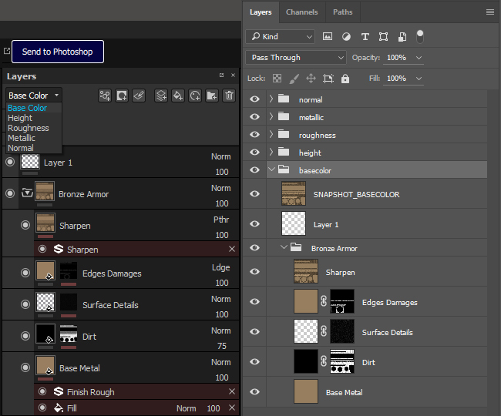The height and width of the screenshot is (416, 501).
Task: Click the add mask icon in Painter
Action: 122,96
